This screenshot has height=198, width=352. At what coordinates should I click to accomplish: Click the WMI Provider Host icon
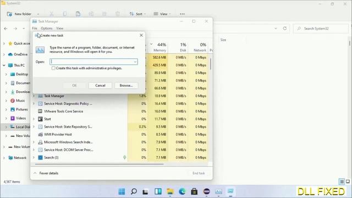(40, 134)
